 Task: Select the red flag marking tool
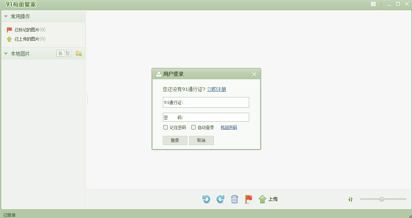248,199
